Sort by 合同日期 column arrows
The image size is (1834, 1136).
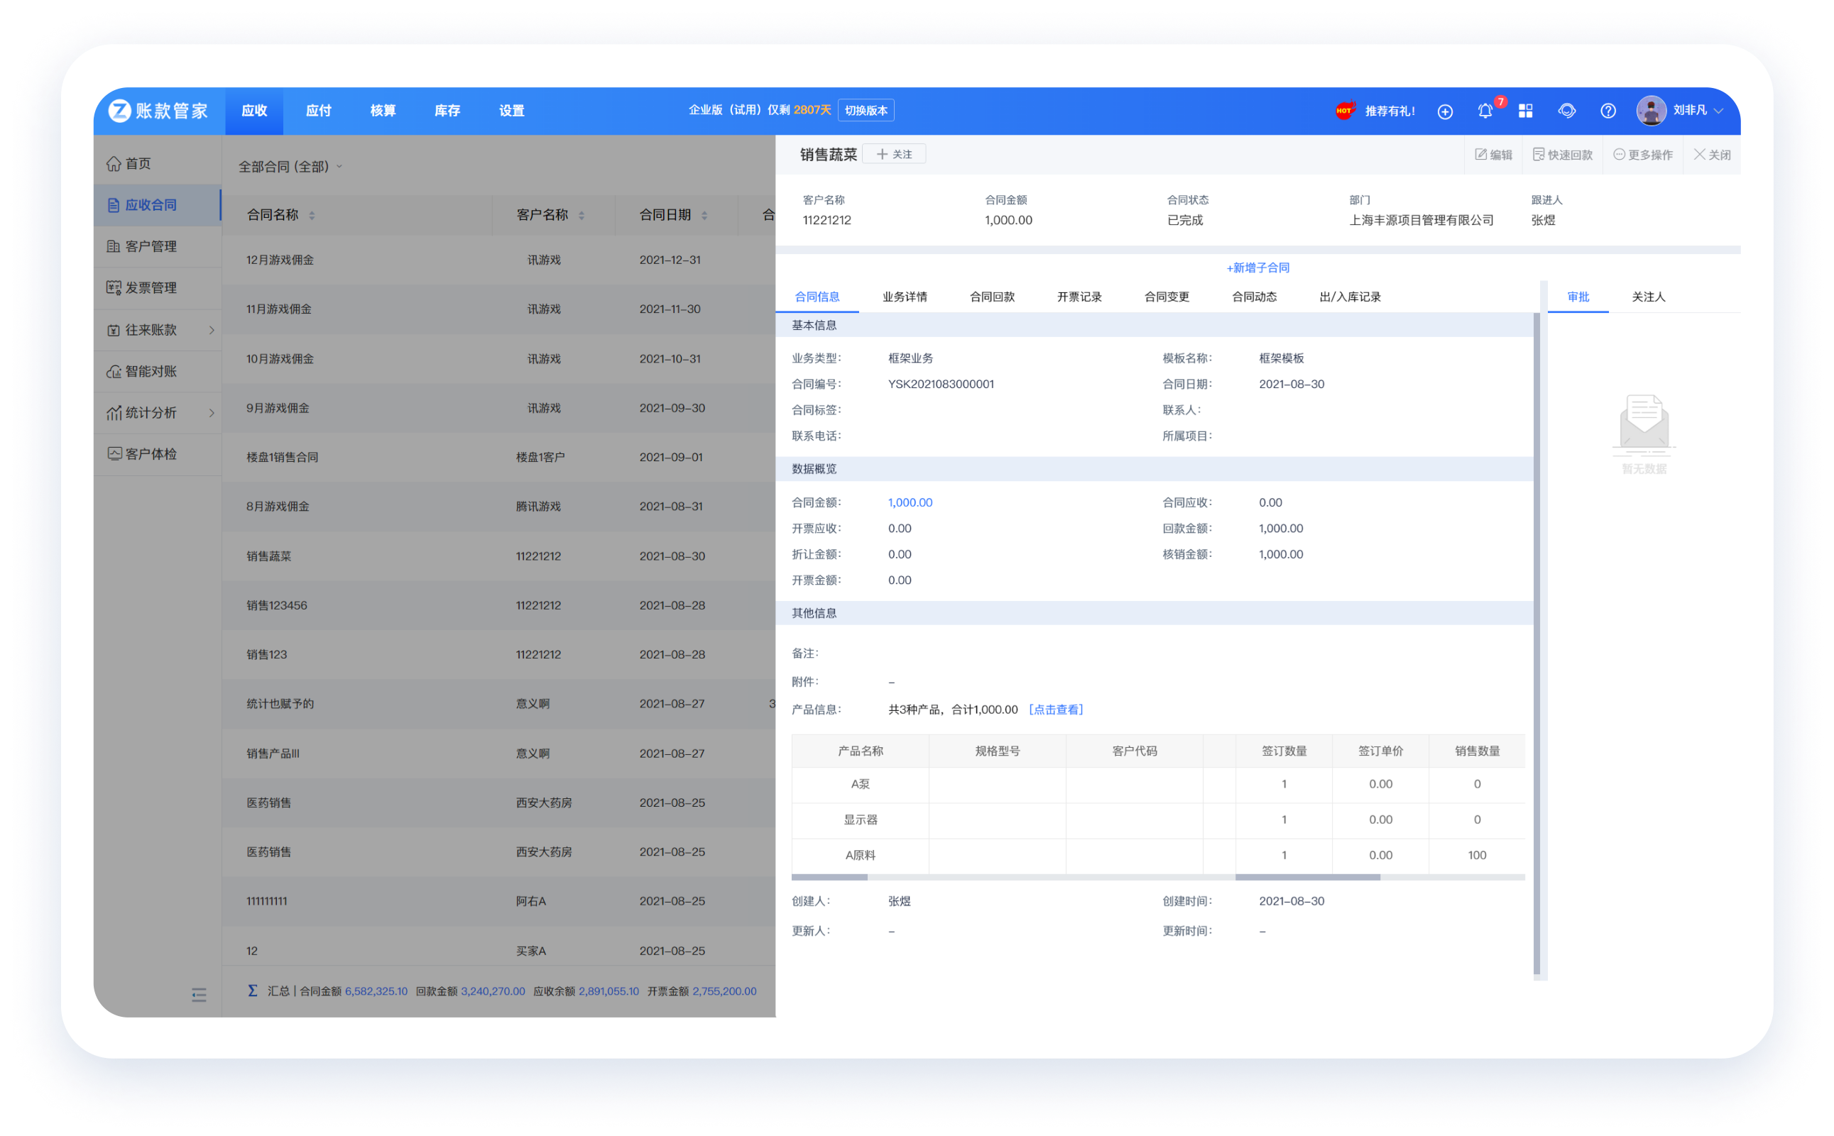point(704,216)
